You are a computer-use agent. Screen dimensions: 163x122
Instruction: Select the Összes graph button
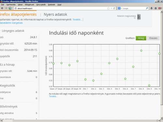click(153, 38)
